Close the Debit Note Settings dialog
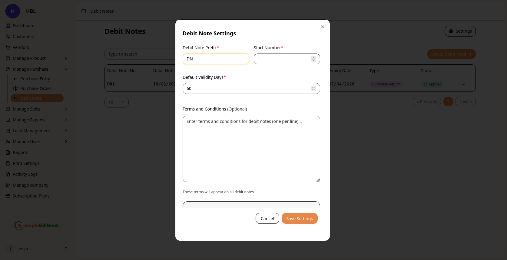This screenshot has height=260, width=507. click(323, 27)
